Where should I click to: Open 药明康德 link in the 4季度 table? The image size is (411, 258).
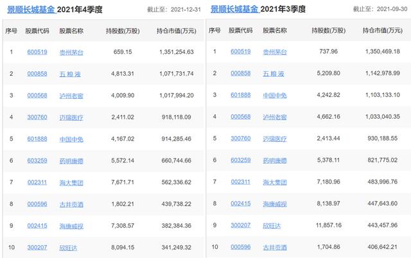tap(71, 161)
